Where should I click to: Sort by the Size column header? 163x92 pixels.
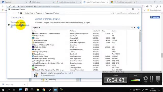[x=104, y=31]
